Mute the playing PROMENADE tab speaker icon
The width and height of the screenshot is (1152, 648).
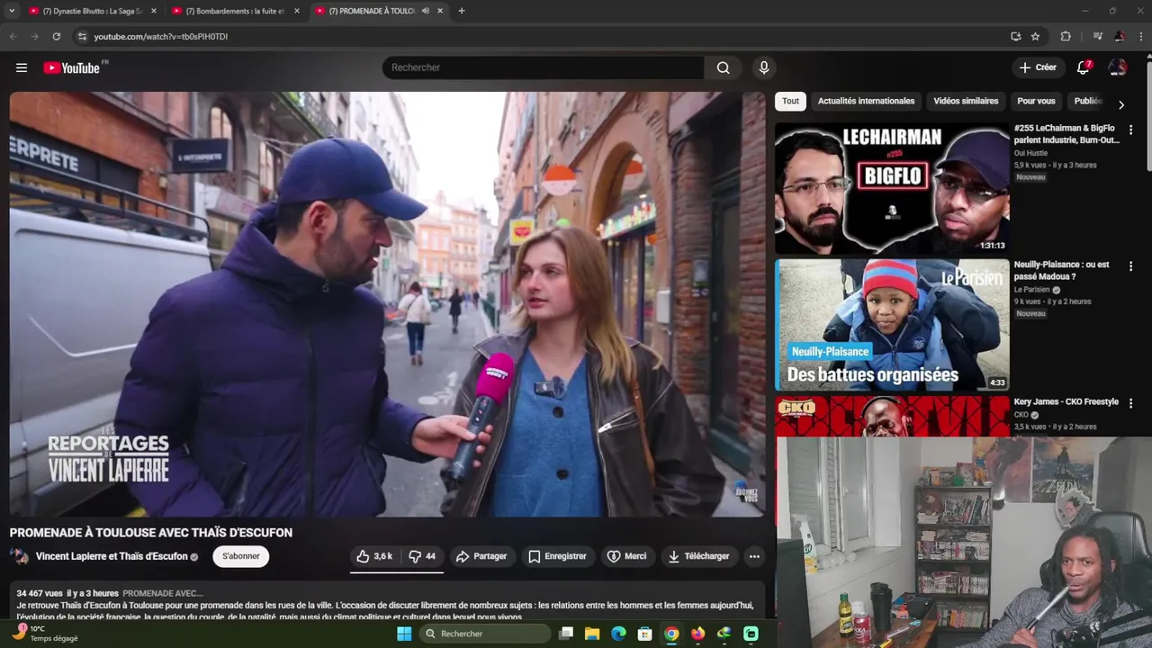coord(426,11)
